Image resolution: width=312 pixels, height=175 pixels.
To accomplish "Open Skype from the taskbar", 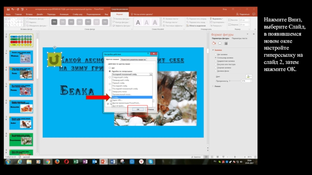I will 150,161.
